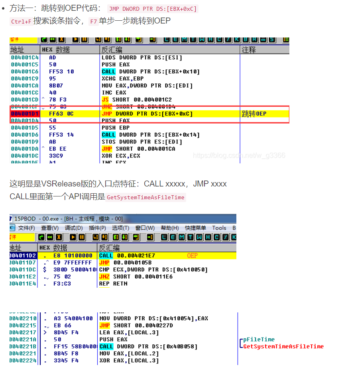
Task: Open the 文件(F) menu
Action: pyautogui.click(x=26, y=228)
